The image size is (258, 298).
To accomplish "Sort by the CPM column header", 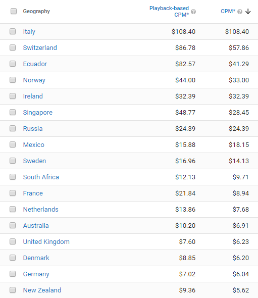I will 228,12.
